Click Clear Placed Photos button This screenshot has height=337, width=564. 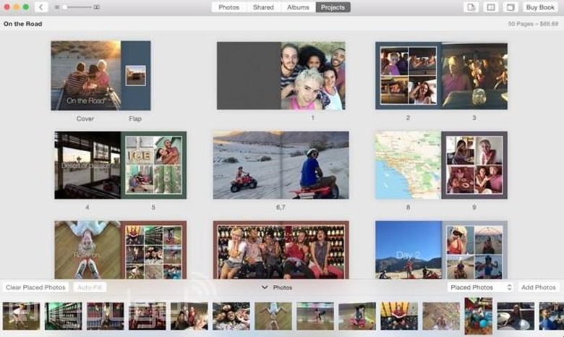click(x=35, y=287)
